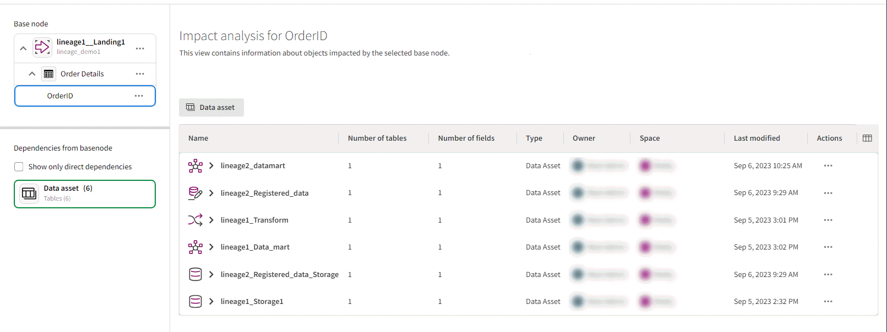Viewport: 887px width, 332px height.
Task: Click the lineage1_Transform shuffle icon
Action: (x=195, y=220)
